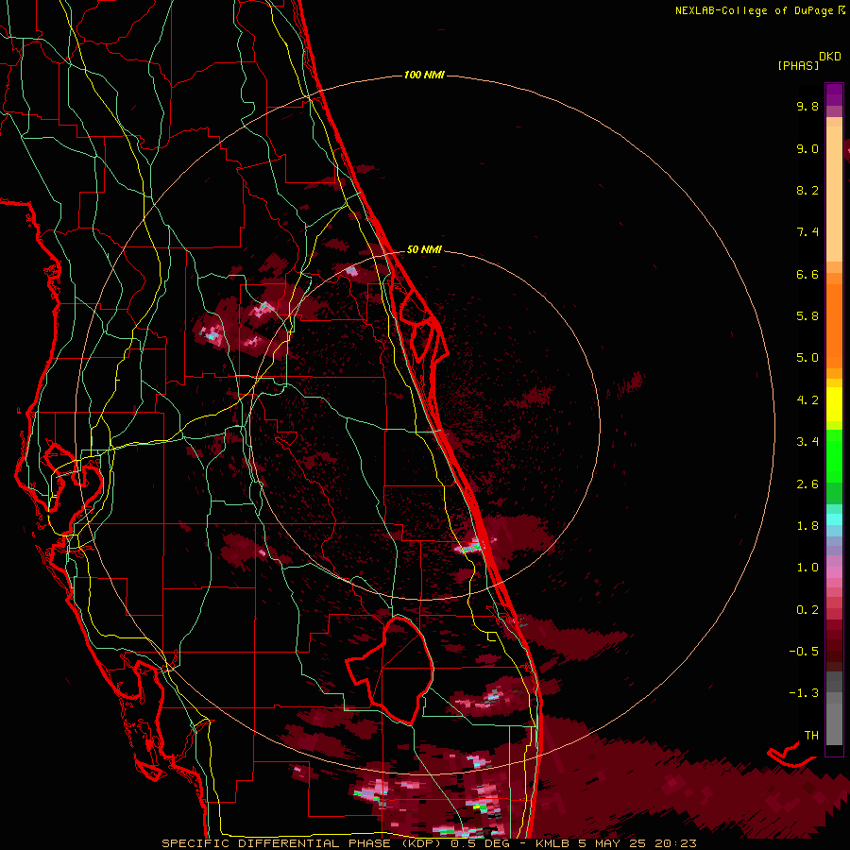Select the 1.8 scale value
The image size is (850, 850).
pos(807,526)
